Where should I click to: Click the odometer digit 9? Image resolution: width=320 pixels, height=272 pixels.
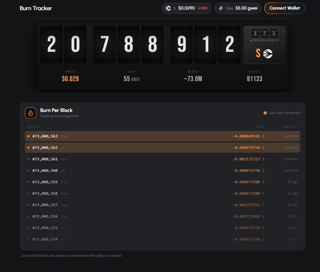182,45
